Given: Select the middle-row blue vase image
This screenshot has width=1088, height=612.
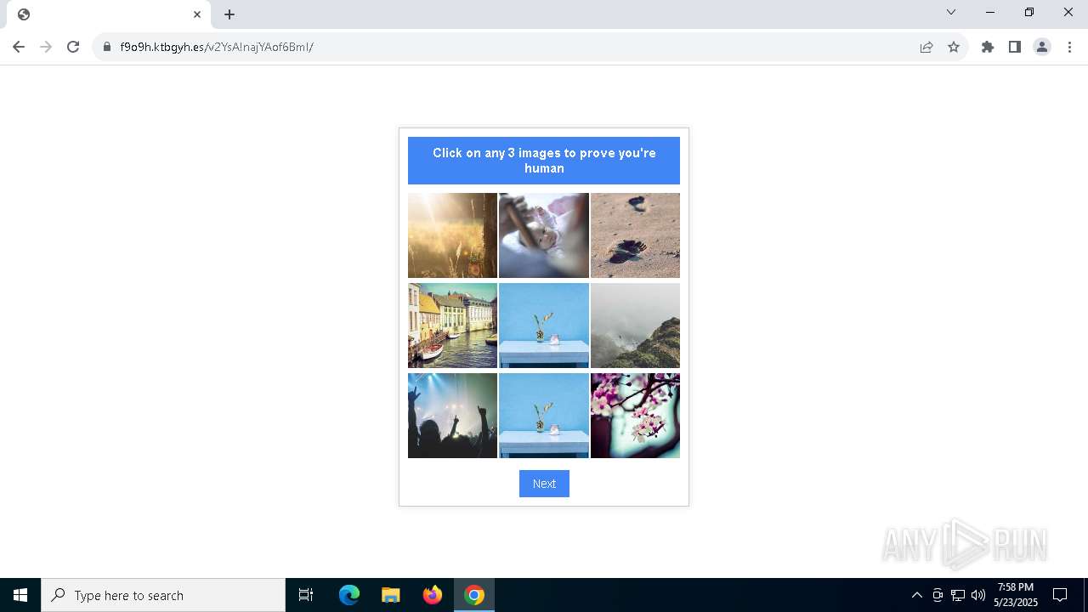Looking at the screenshot, I should pyautogui.click(x=544, y=326).
